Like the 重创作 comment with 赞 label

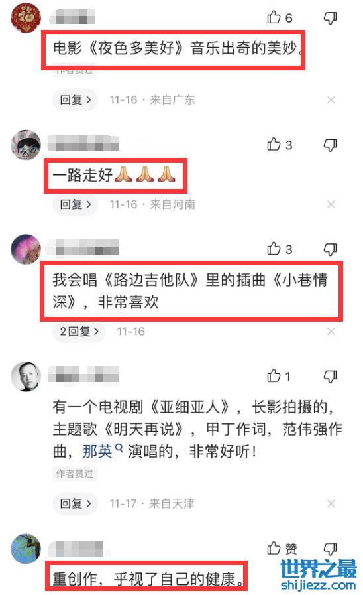coord(282,549)
